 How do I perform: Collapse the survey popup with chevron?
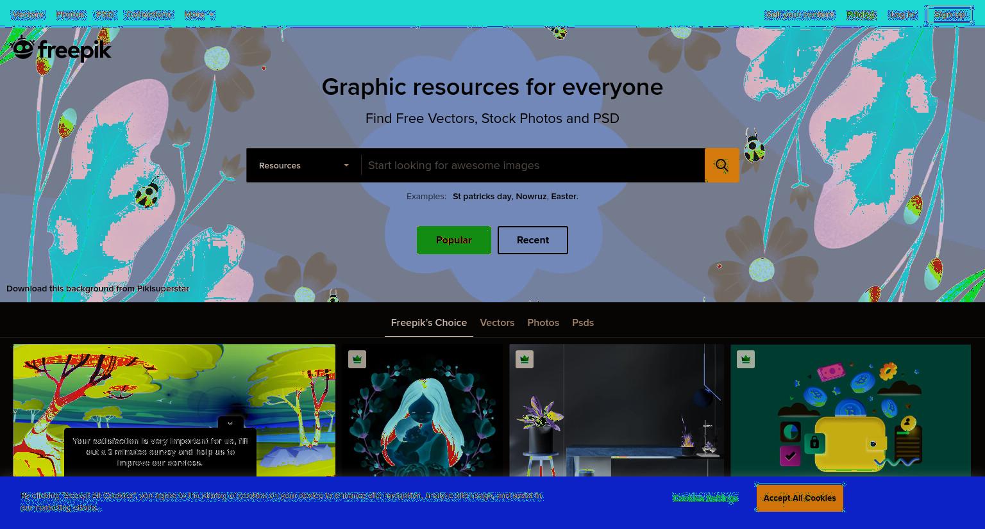[x=230, y=423]
